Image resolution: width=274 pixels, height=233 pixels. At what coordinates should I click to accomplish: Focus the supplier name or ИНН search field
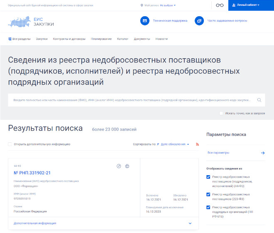137,100
